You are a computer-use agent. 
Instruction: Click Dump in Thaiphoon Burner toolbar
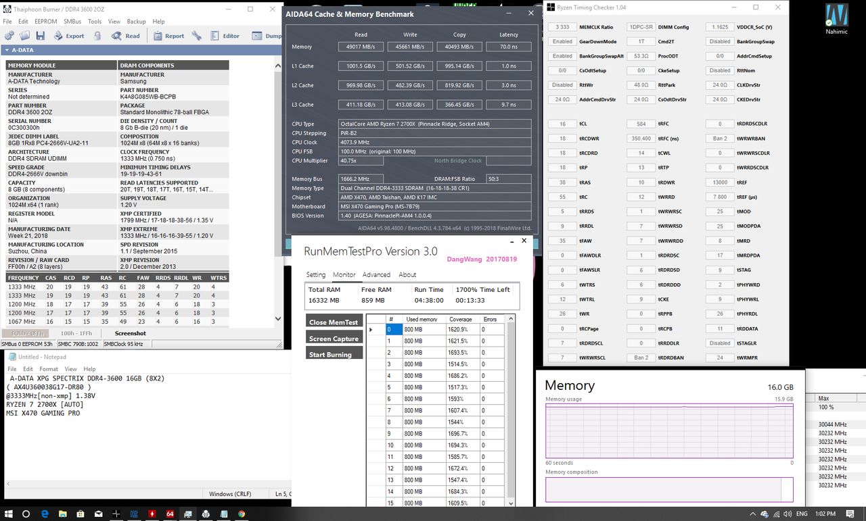[267, 36]
